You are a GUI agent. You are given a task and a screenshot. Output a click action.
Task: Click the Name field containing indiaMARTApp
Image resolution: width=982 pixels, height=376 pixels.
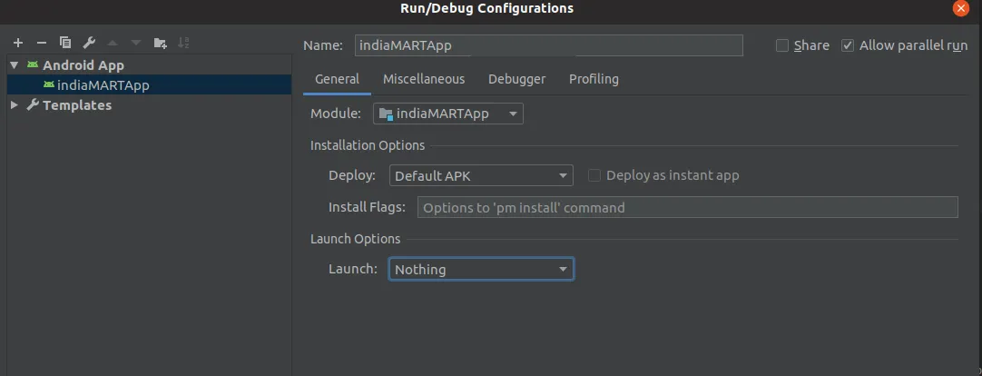point(548,45)
